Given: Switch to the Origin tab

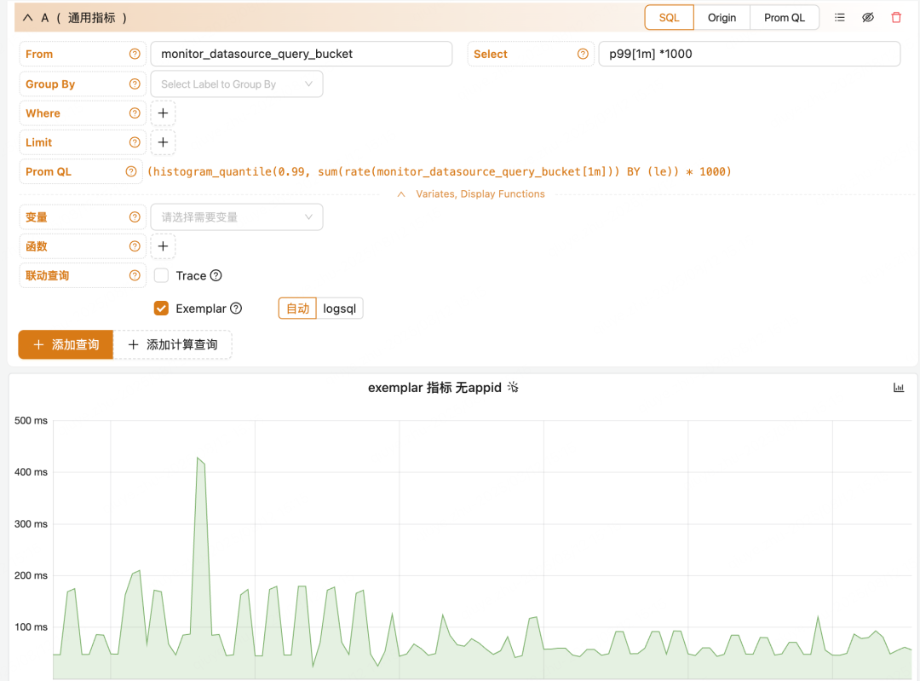Looking at the screenshot, I should click(722, 18).
